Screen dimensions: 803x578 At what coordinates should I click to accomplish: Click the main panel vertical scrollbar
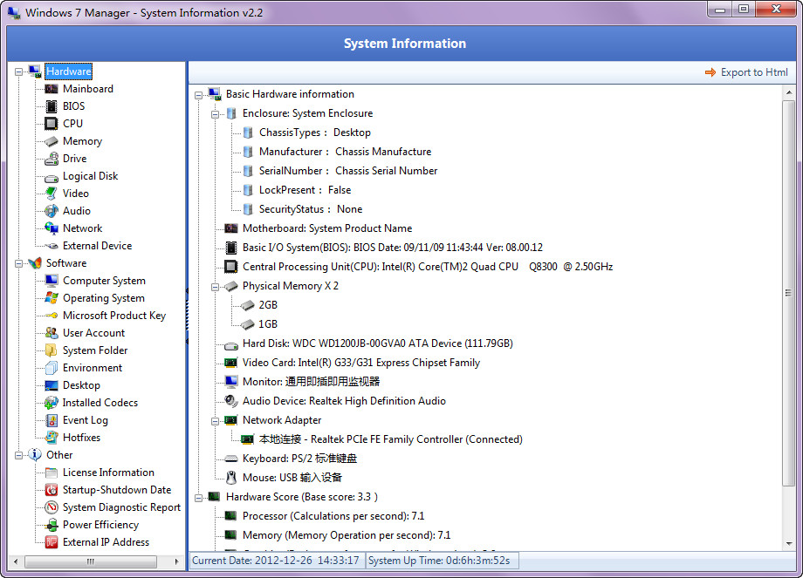[x=789, y=293]
